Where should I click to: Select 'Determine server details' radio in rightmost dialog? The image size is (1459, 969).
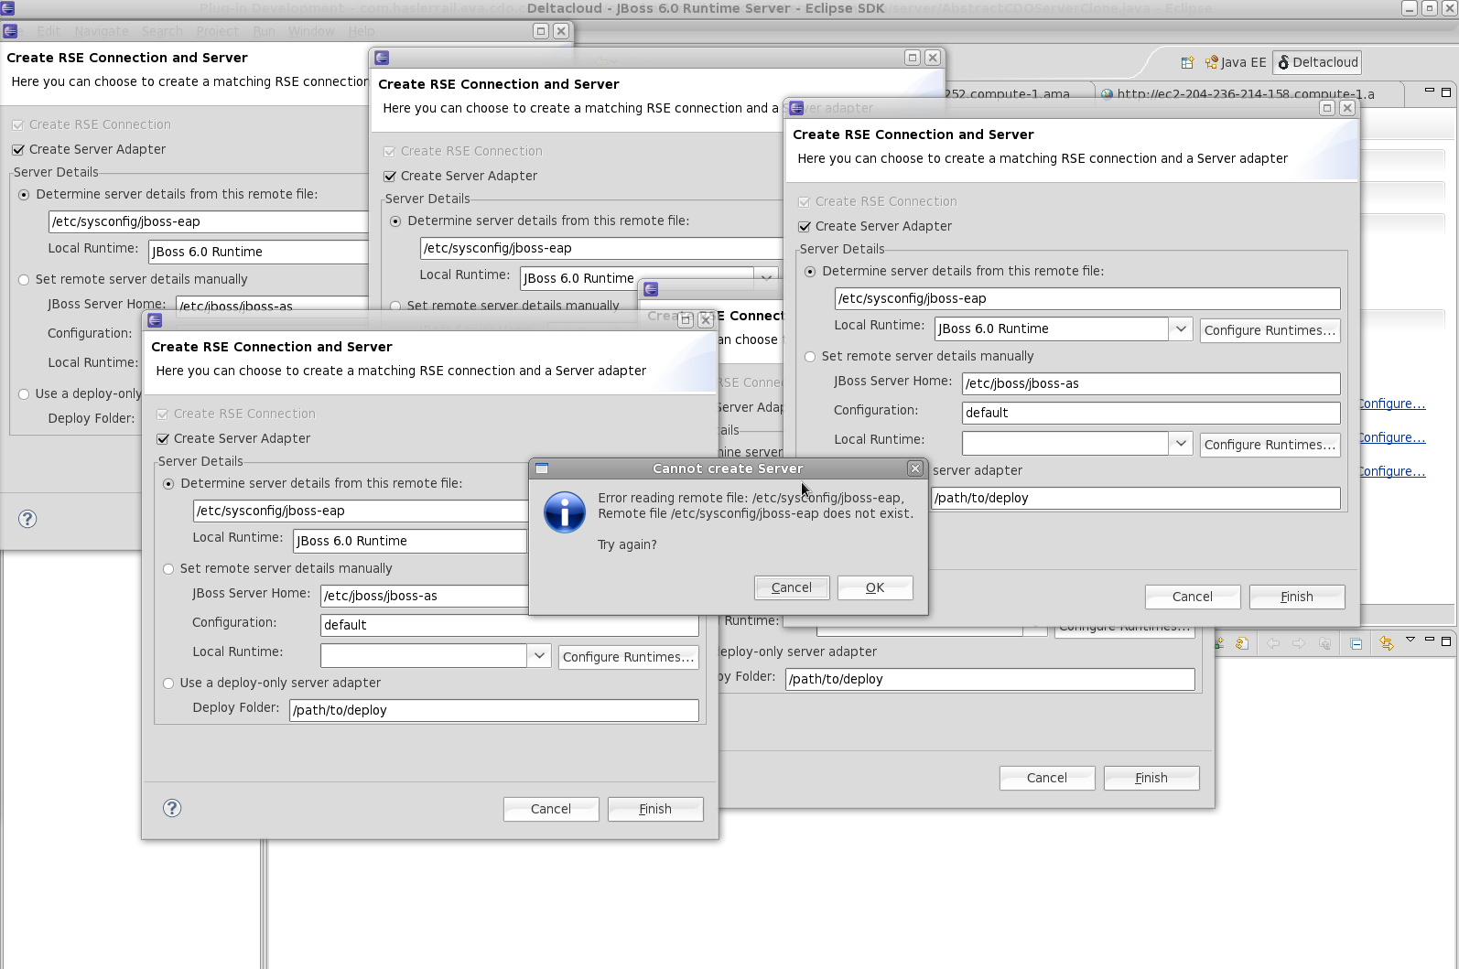(x=810, y=272)
